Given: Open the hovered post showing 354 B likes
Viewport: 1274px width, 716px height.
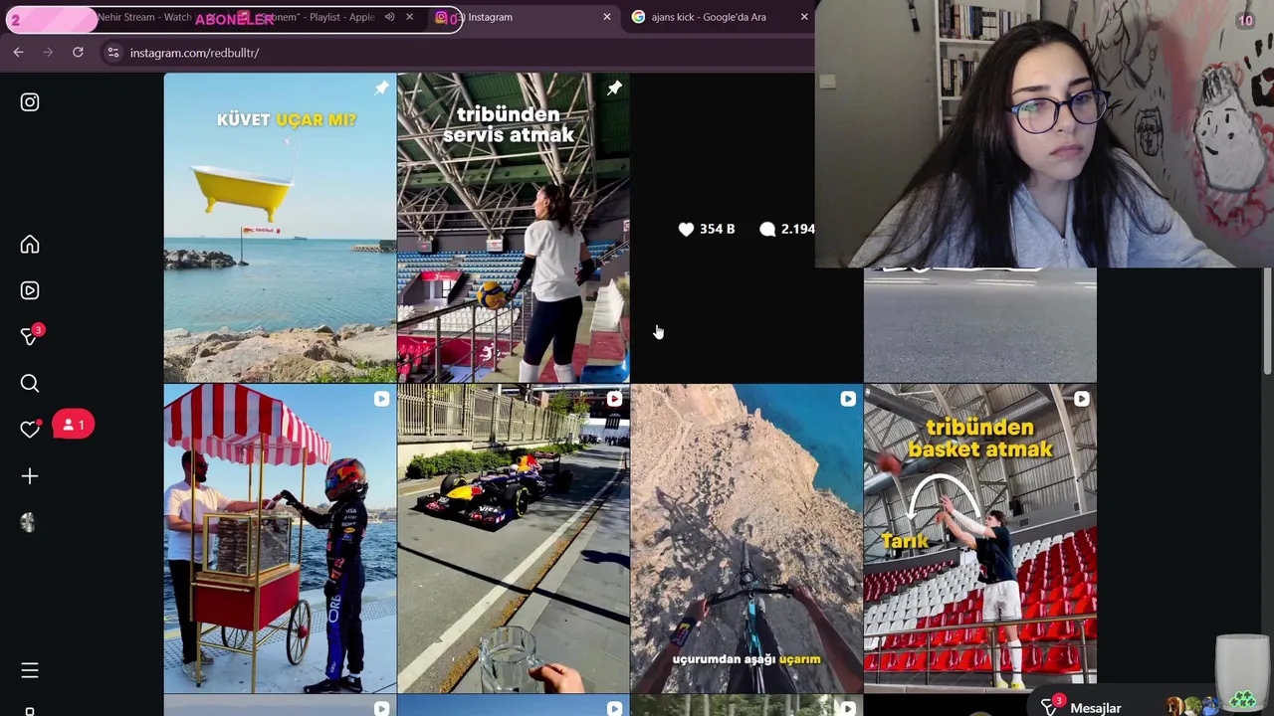Looking at the screenshot, I should pos(723,228).
